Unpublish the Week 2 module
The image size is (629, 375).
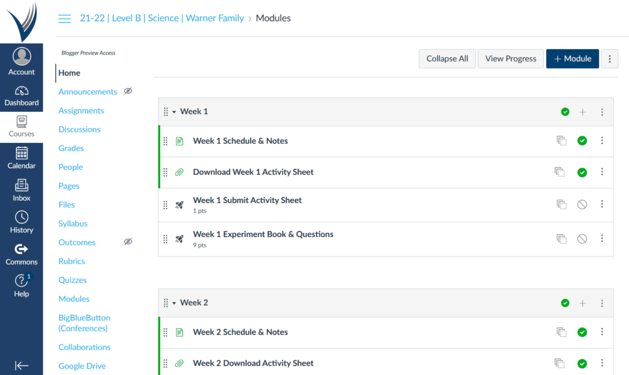coord(565,303)
